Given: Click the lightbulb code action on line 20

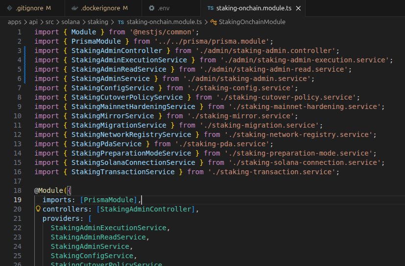Looking at the screenshot, I should click(x=38, y=209).
